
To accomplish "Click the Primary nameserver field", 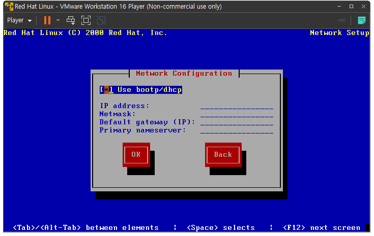I will point(237,130).
